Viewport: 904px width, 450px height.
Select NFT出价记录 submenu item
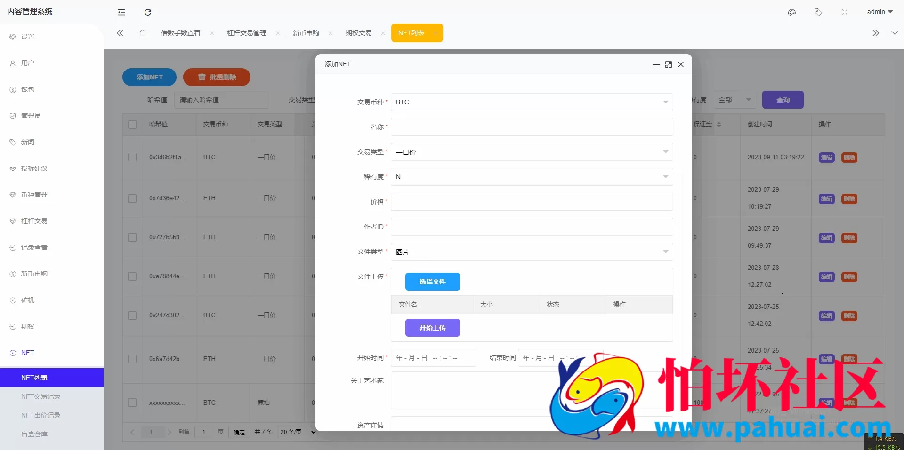pos(52,415)
